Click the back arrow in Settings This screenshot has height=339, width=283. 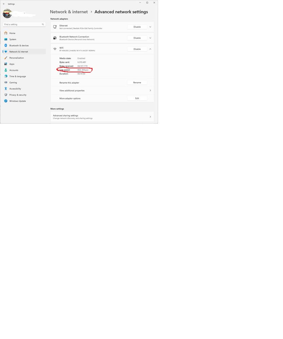click(4, 4)
